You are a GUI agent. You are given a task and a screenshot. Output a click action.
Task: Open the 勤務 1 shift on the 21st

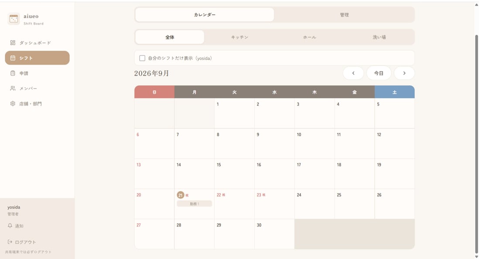(194, 204)
